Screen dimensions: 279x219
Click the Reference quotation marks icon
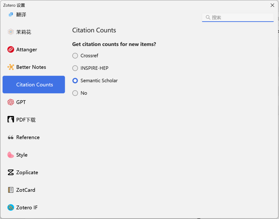click(11, 137)
